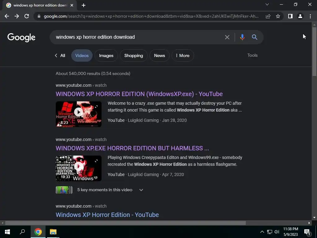This screenshot has width=317, height=238.
Task: Play the 8:23 video thumbnail
Action: click(79, 114)
